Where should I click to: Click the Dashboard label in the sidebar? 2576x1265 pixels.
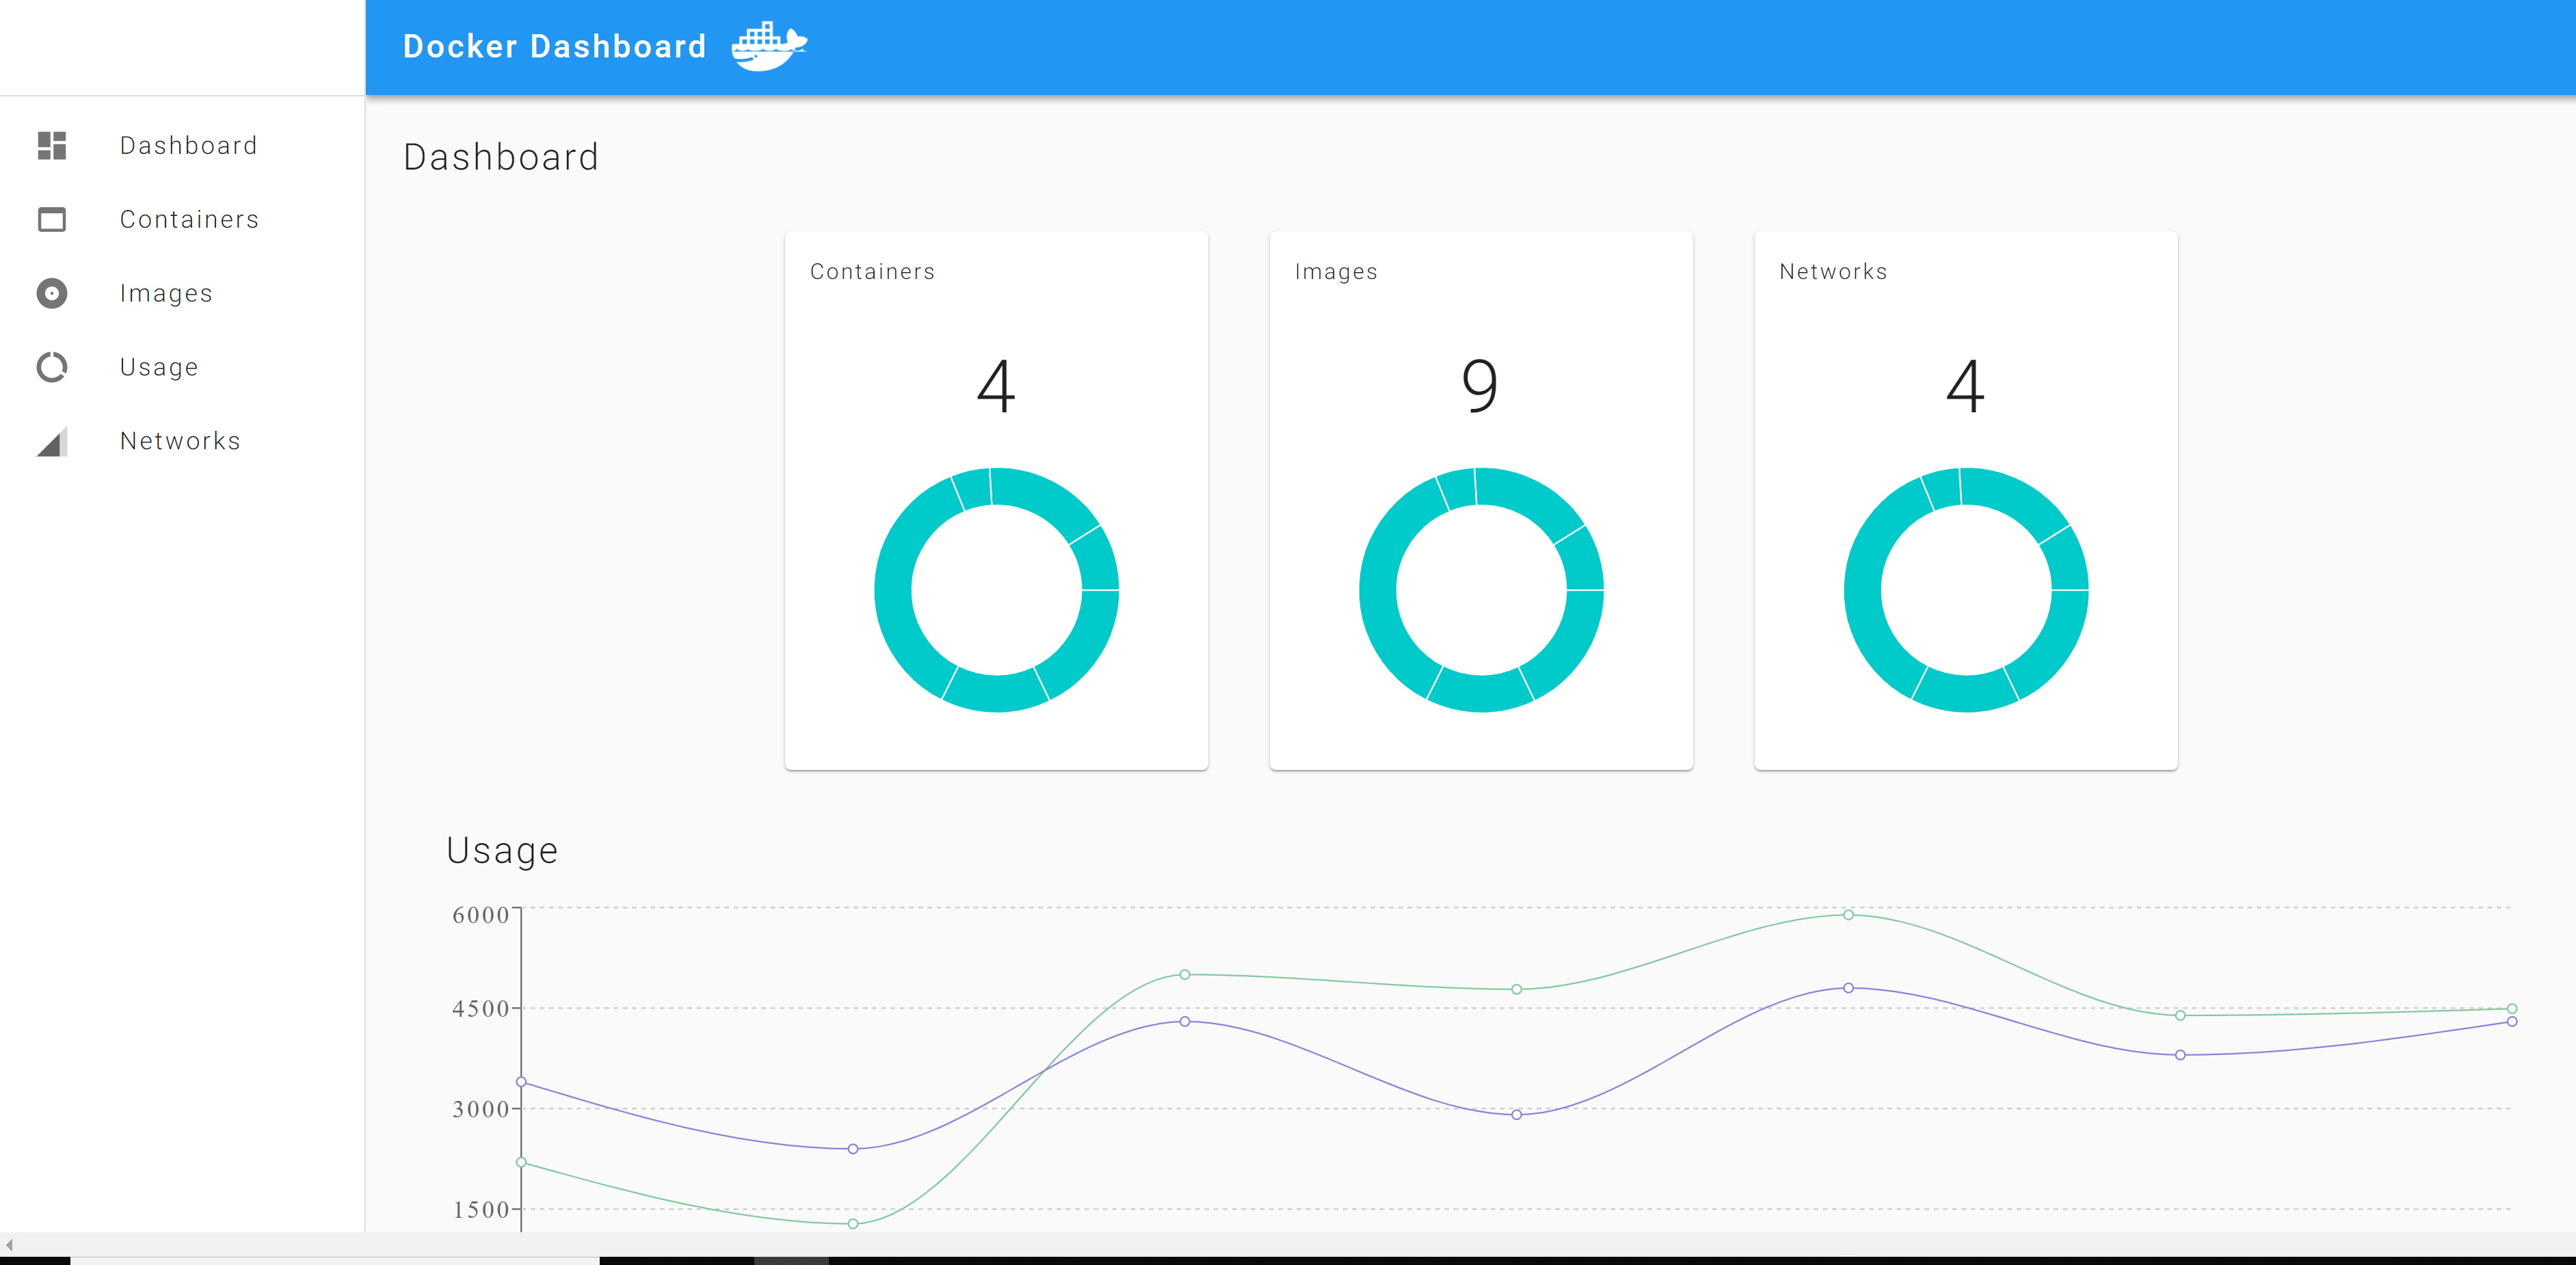point(188,146)
